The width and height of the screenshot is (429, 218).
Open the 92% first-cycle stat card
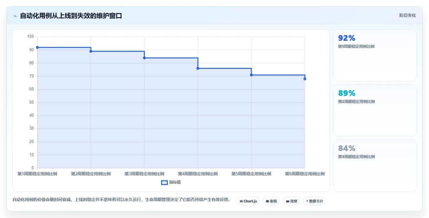[x=375, y=55]
